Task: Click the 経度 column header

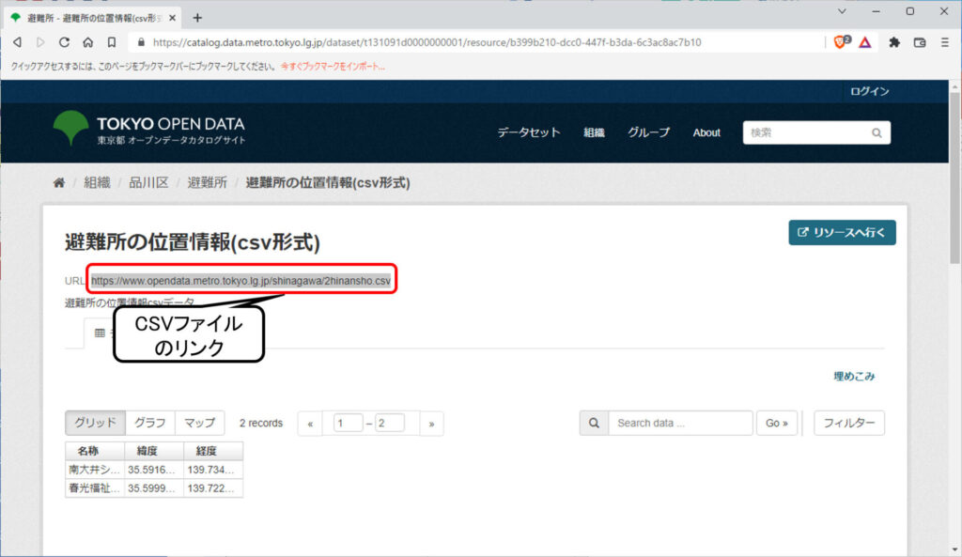Action: (x=213, y=451)
